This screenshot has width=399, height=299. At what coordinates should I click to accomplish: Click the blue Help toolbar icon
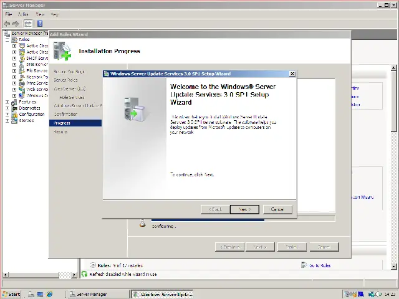pos(40,24)
